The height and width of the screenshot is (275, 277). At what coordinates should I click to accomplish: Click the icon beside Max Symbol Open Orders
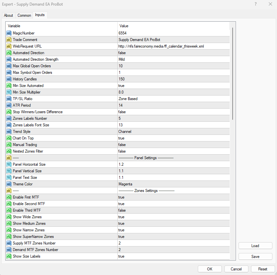pos(9,73)
